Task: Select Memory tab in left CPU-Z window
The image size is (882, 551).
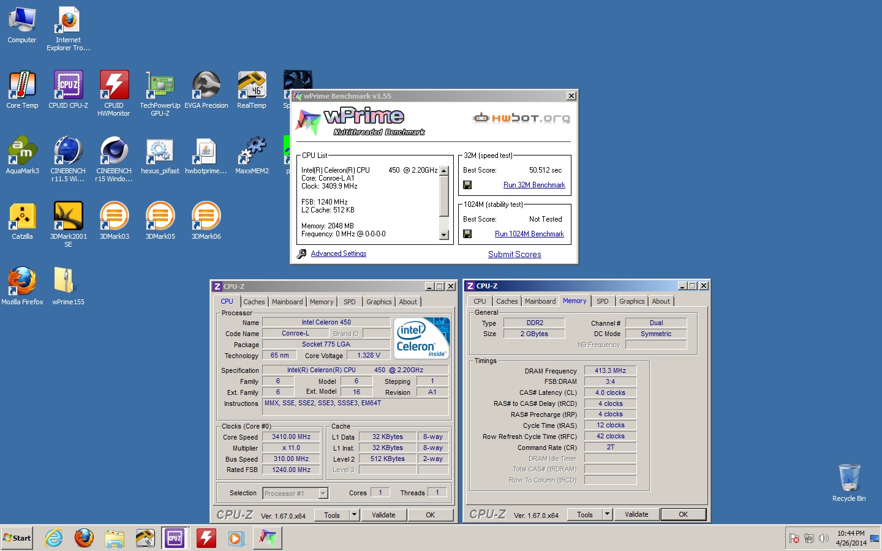Action: (322, 302)
